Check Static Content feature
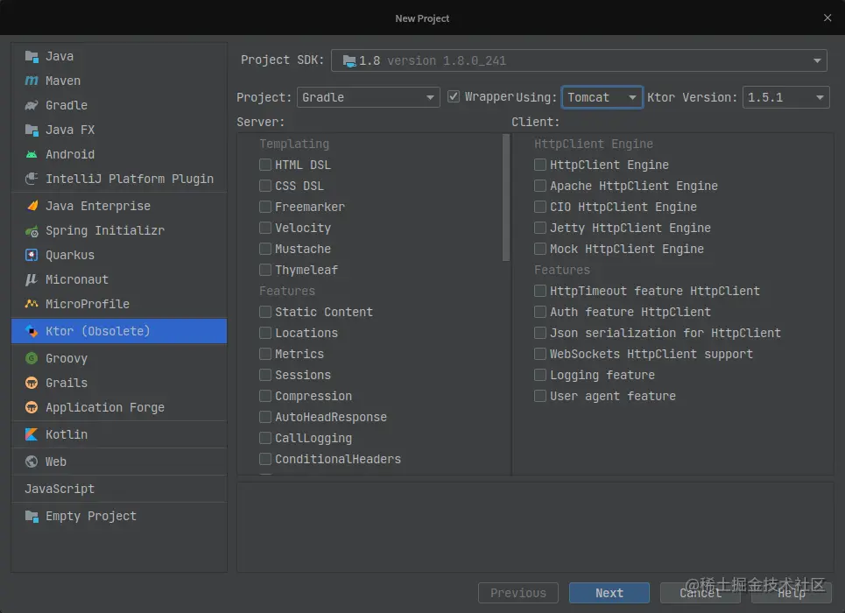The height and width of the screenshot is (613, 845). pyautogui.click(x=265, y=312)
